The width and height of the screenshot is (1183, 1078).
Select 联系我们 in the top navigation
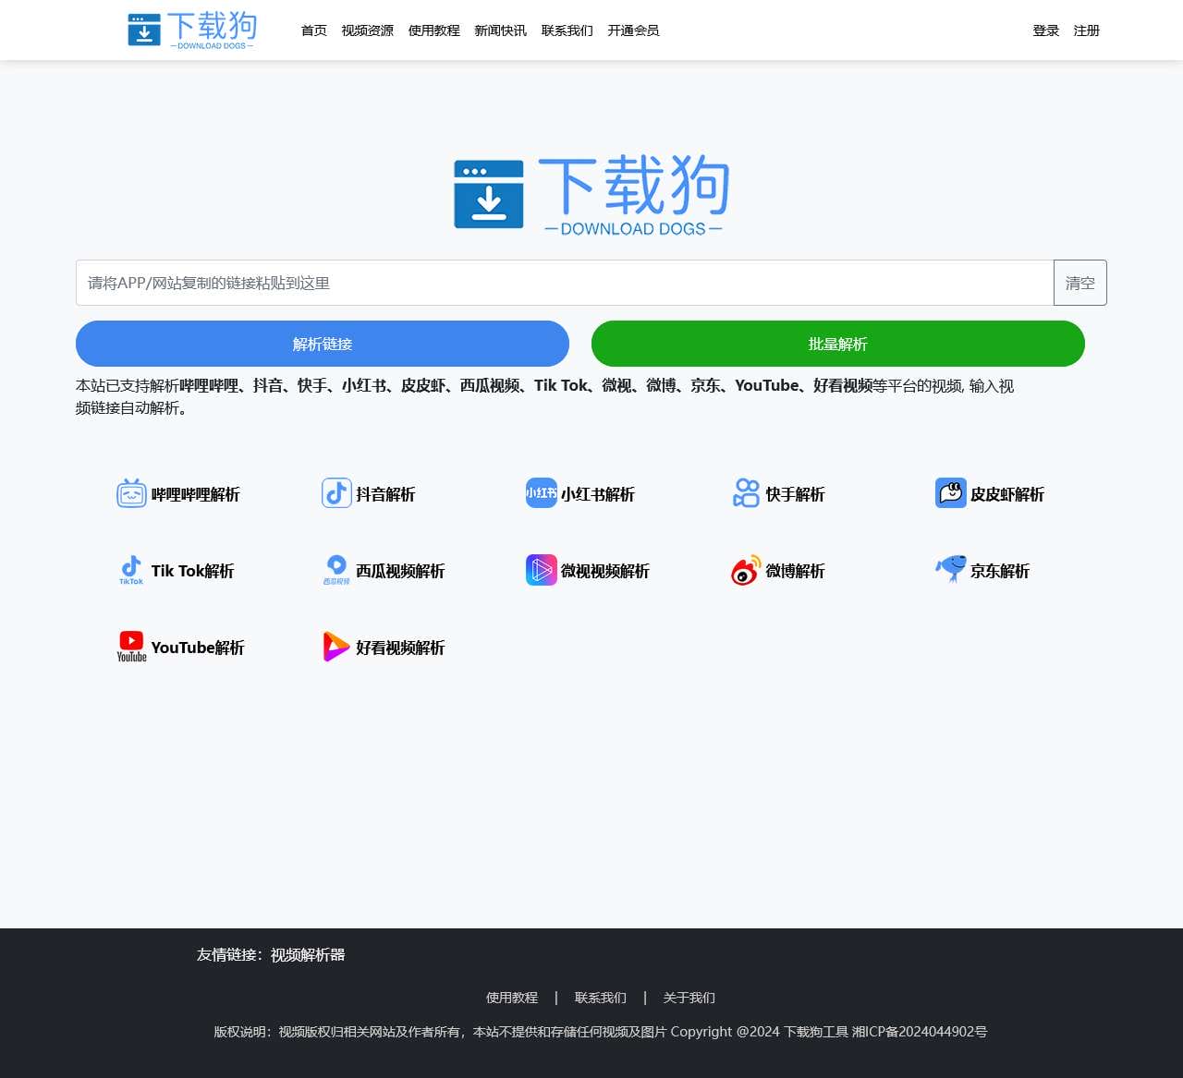click(x=567, y=30)
